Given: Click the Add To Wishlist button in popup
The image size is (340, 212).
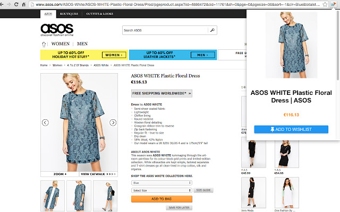Looking at the screenshot, I should (x=291, y=129).
